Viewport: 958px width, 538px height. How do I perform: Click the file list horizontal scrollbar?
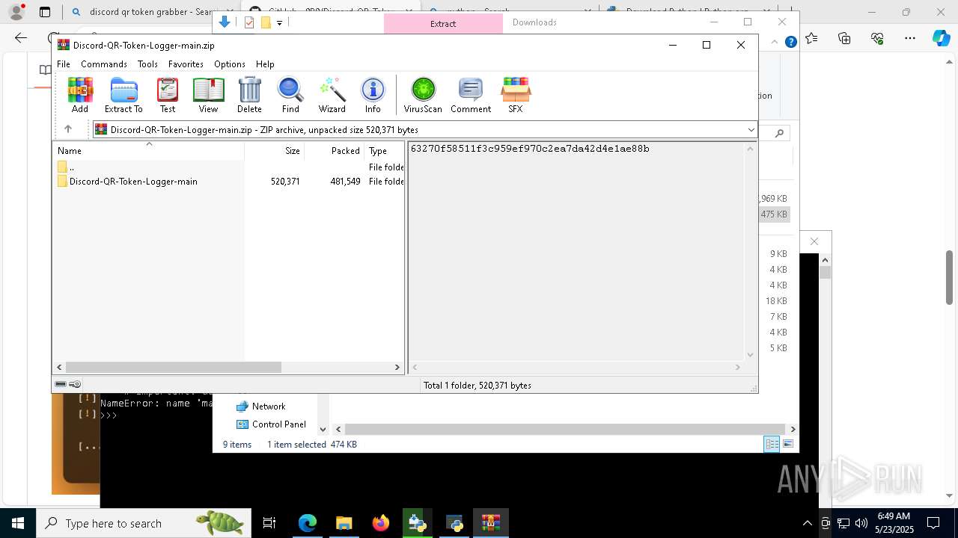[173, 368]
